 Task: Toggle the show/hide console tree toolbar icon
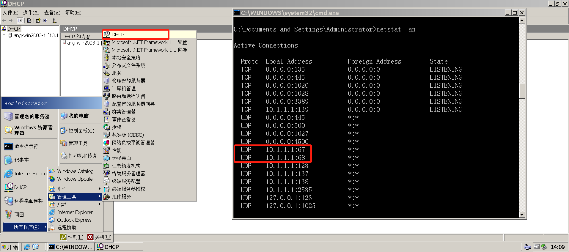(x=20, y=21)
